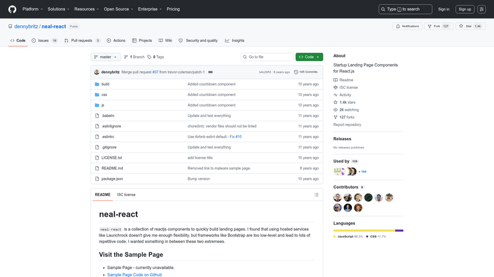The width and height of the screenshot is (494, 277).
Task: Open neal-react repository link
Action: tap(54, 26)
